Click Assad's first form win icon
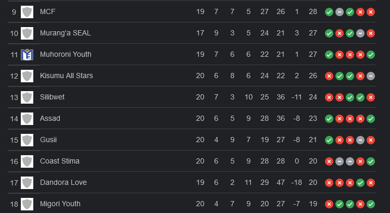 (x=329, y=119)
